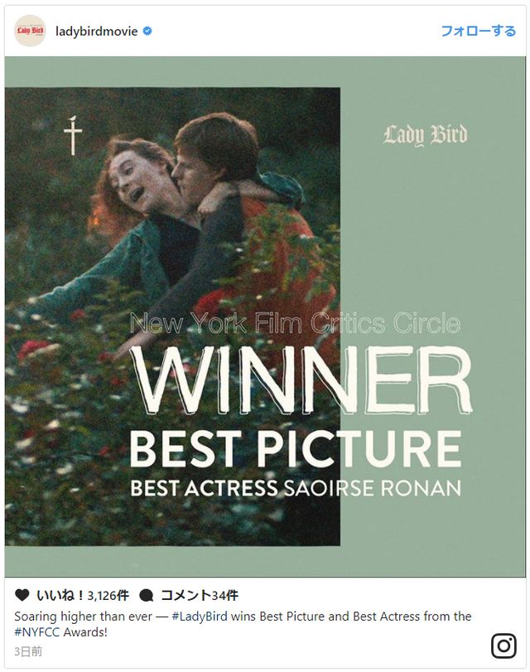Click the Best Actress Saoirse Ronan text
This screenshot has height=672, width=530.
(296, 488)
